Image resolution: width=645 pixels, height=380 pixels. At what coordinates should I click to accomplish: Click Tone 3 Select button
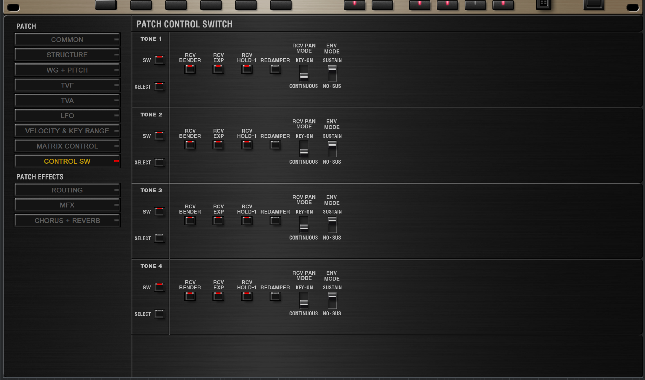click(x=159, y=238)
